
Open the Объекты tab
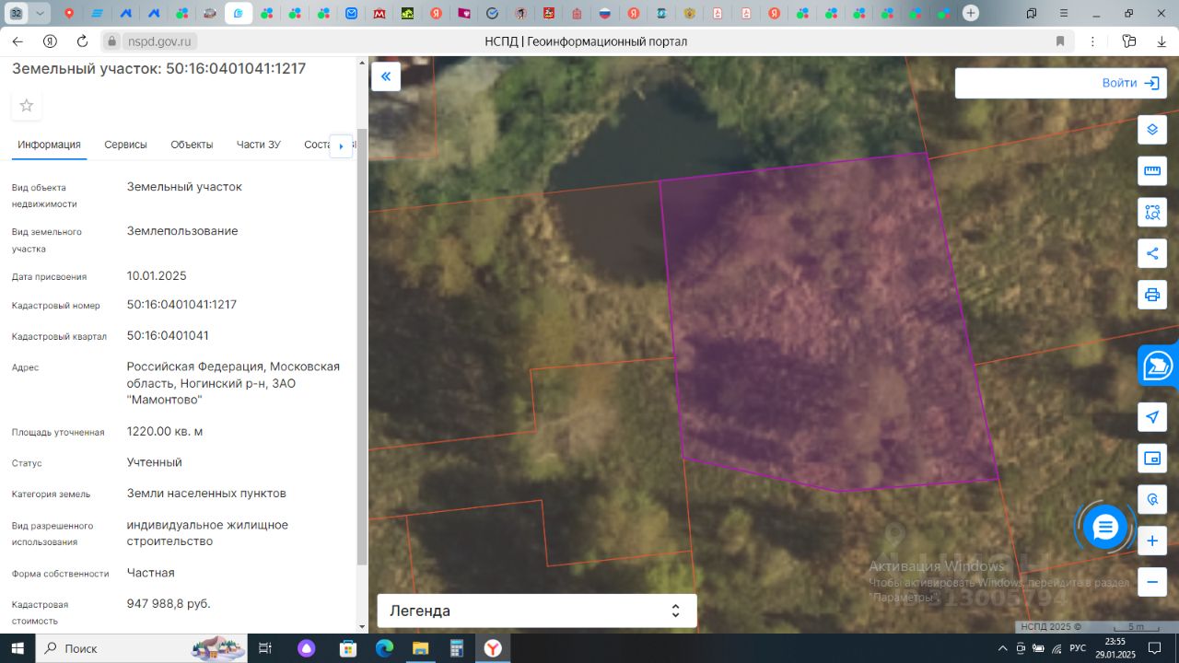pyautogui.click(x=192, y=145)
